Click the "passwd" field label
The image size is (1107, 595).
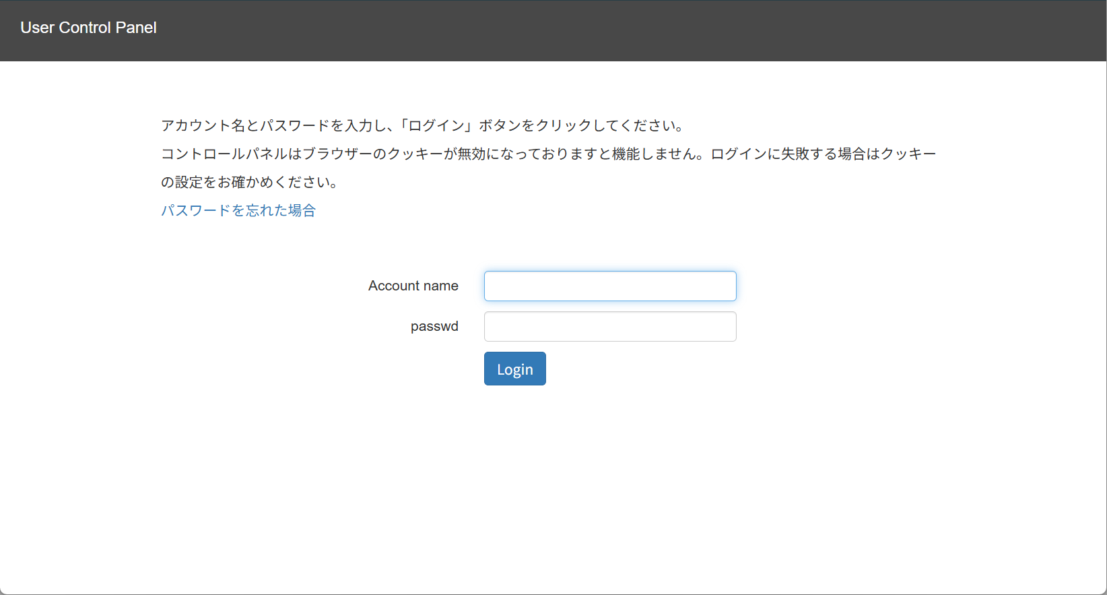[434, 326]
